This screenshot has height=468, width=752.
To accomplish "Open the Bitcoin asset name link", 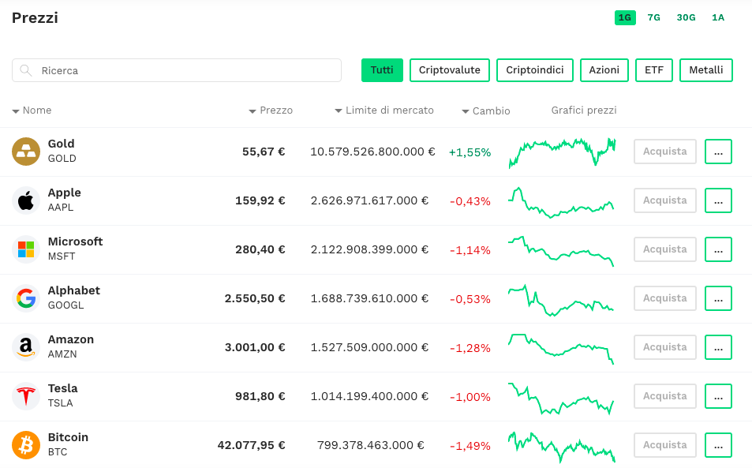I will click(68, 437).
